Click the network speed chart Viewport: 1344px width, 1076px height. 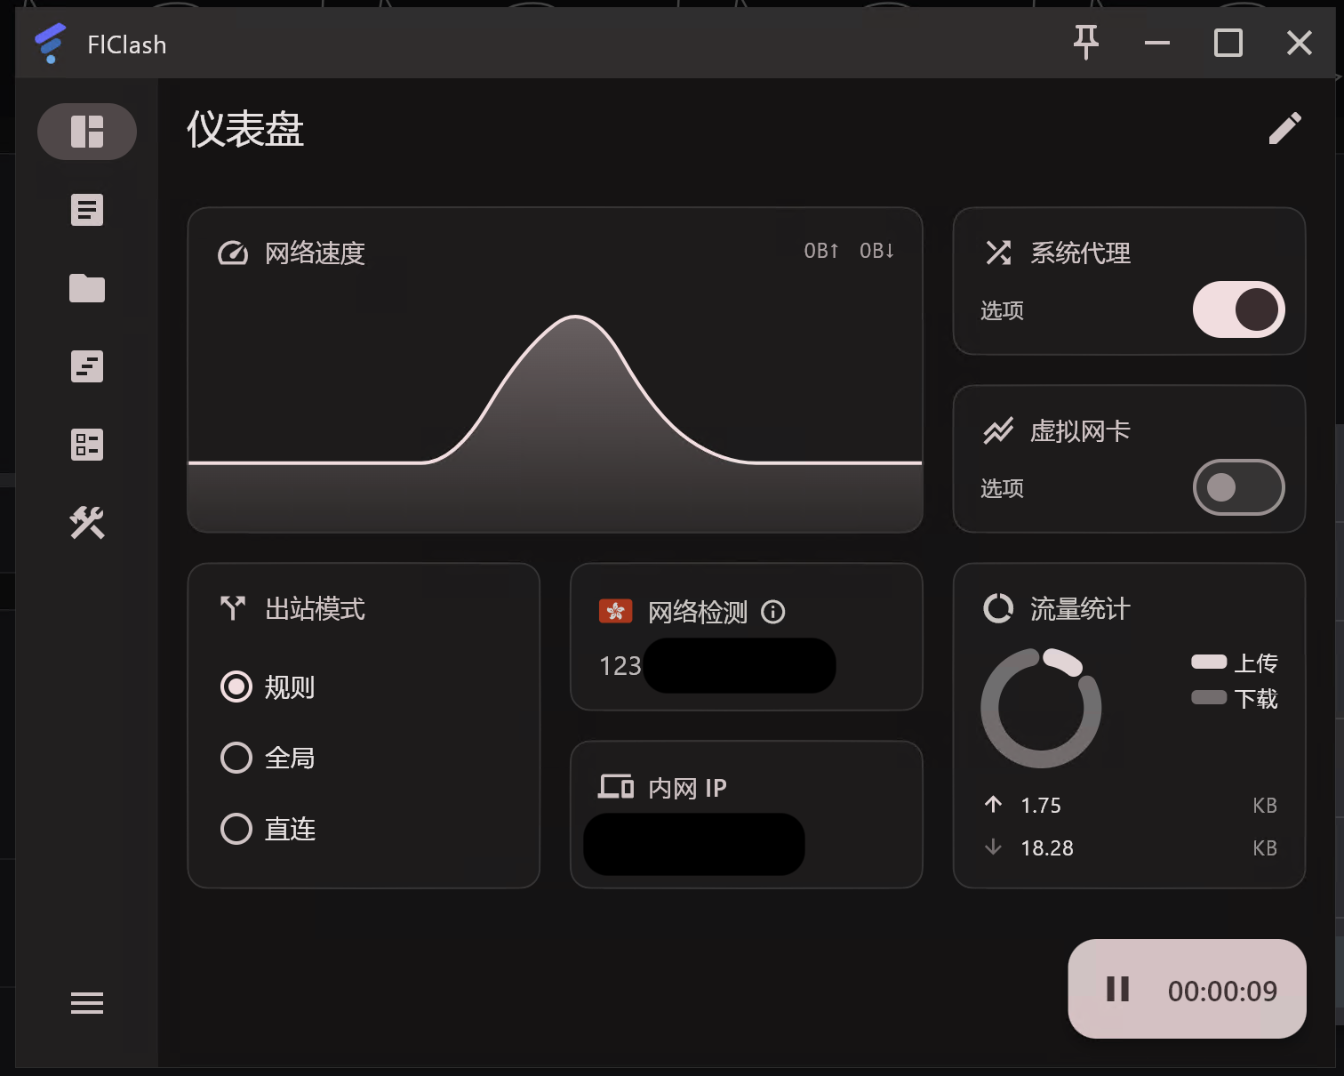tap(555, 422)
